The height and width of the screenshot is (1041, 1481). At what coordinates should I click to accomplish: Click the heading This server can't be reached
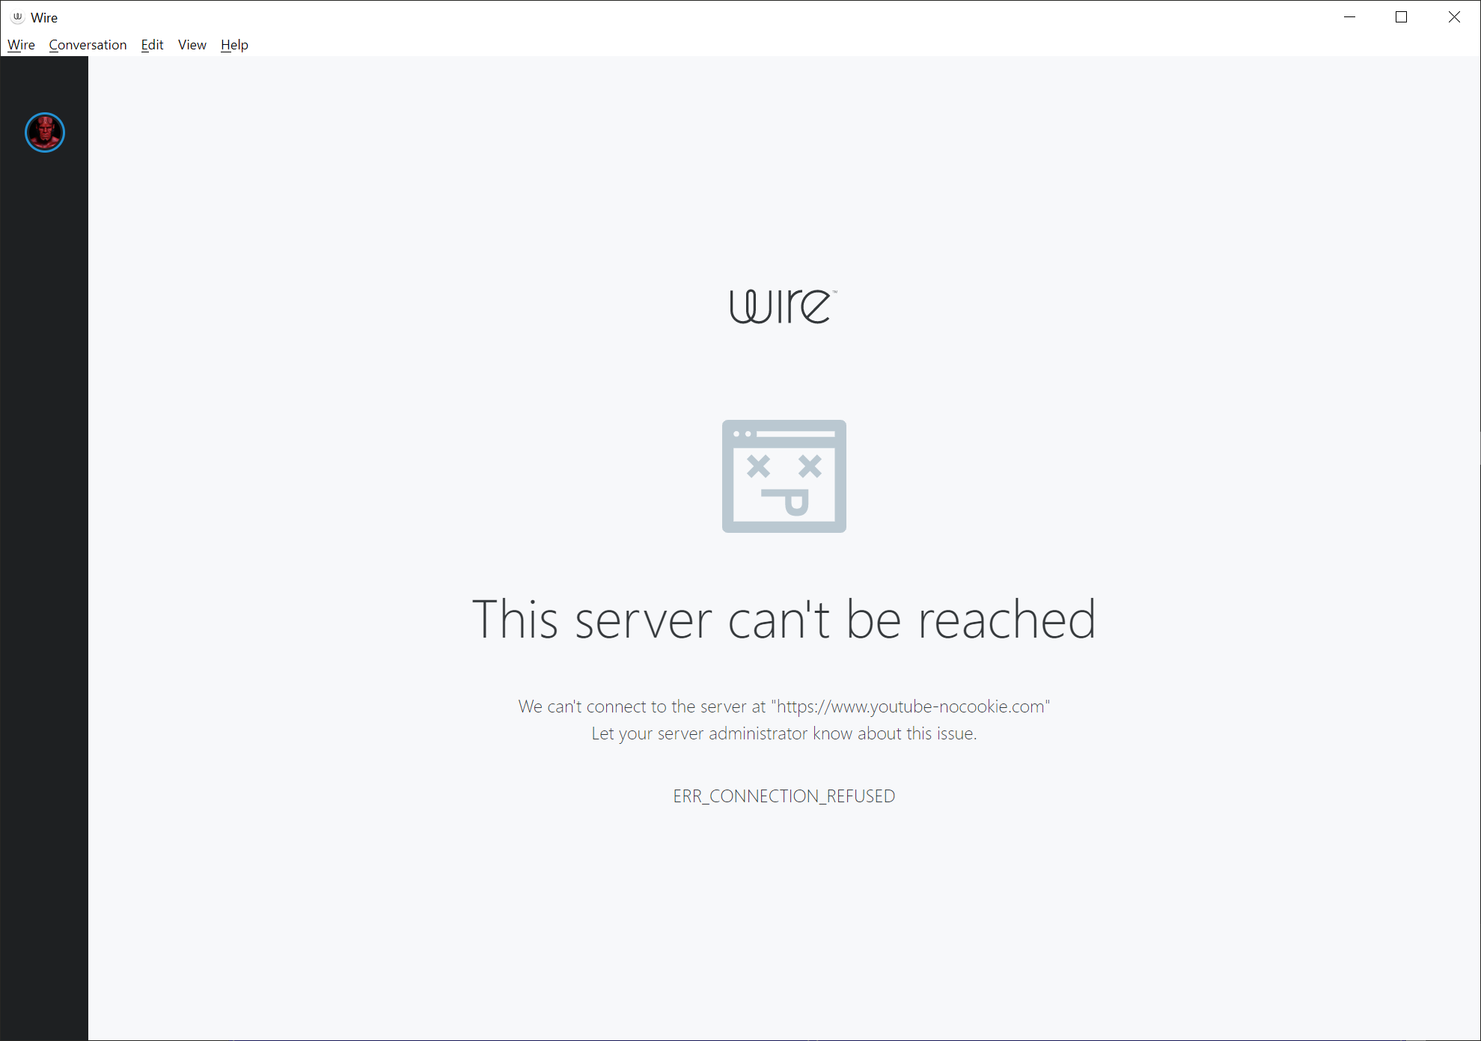click(784, 619)
